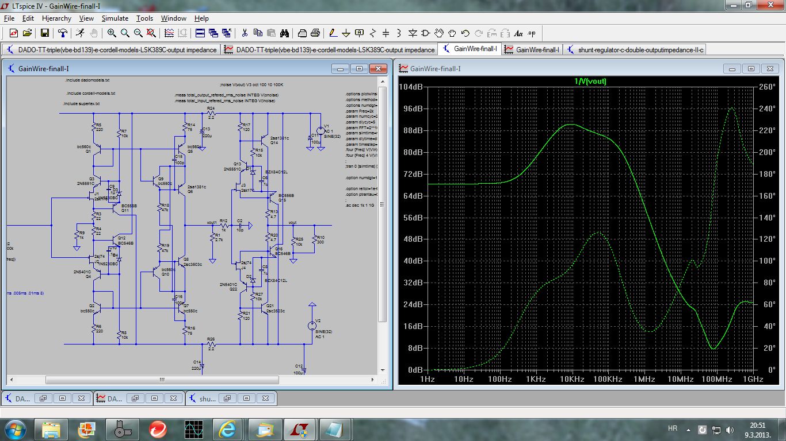The height and width of the screenshot is (441, 786).
Task: Click the 260° phase axis label
Action: point(766,87)
